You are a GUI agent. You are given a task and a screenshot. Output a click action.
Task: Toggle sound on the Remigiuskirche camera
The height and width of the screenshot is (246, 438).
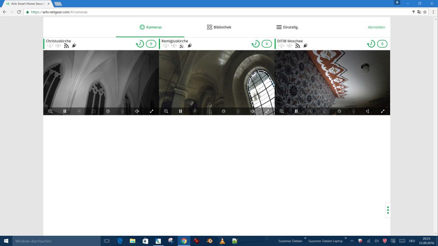(252, 111)
